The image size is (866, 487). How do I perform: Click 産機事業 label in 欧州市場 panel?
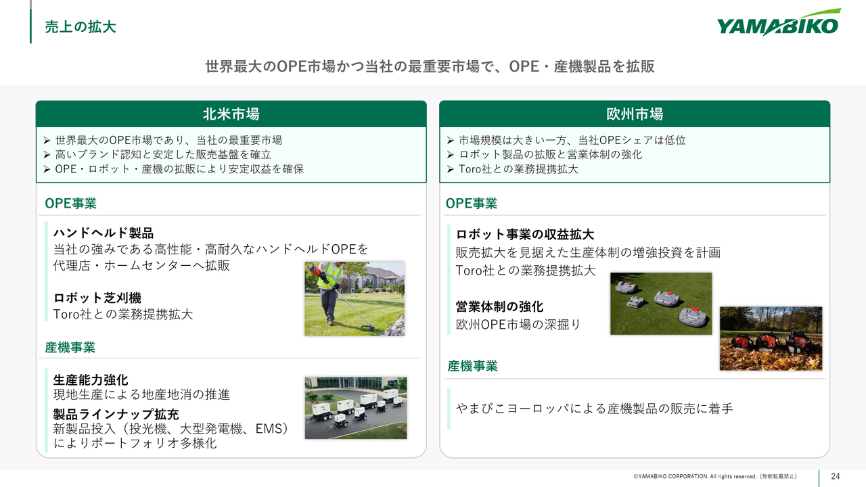click(x=472, y=366)
